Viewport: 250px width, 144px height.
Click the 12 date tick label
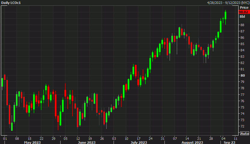click(78, 139)
